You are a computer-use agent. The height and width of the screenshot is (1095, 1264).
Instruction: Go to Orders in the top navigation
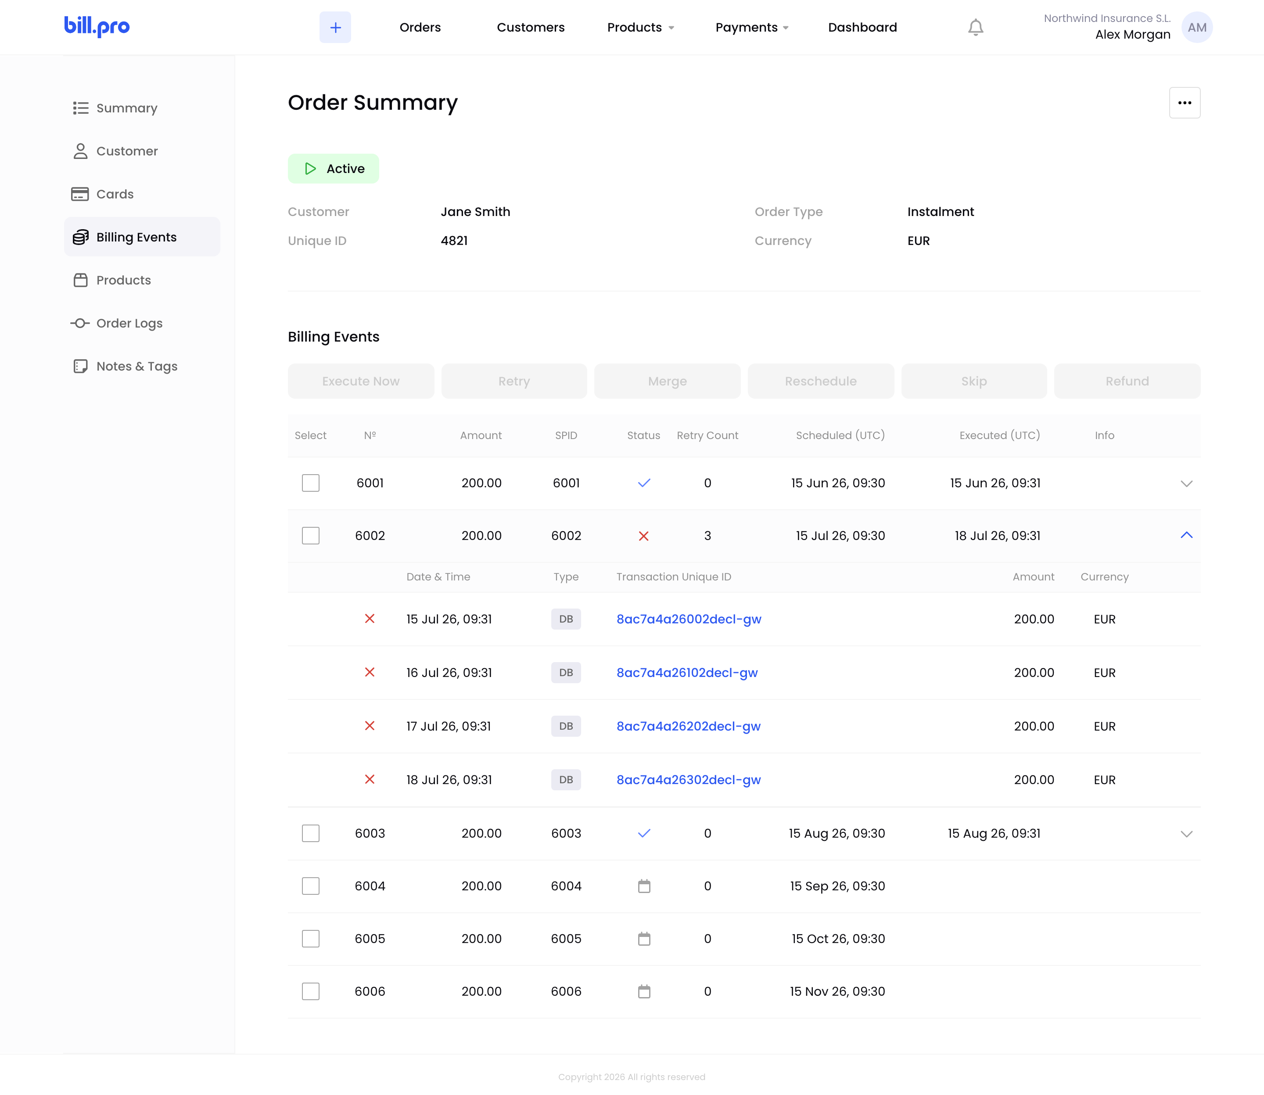pyautogui.click(x=420, y=27)
